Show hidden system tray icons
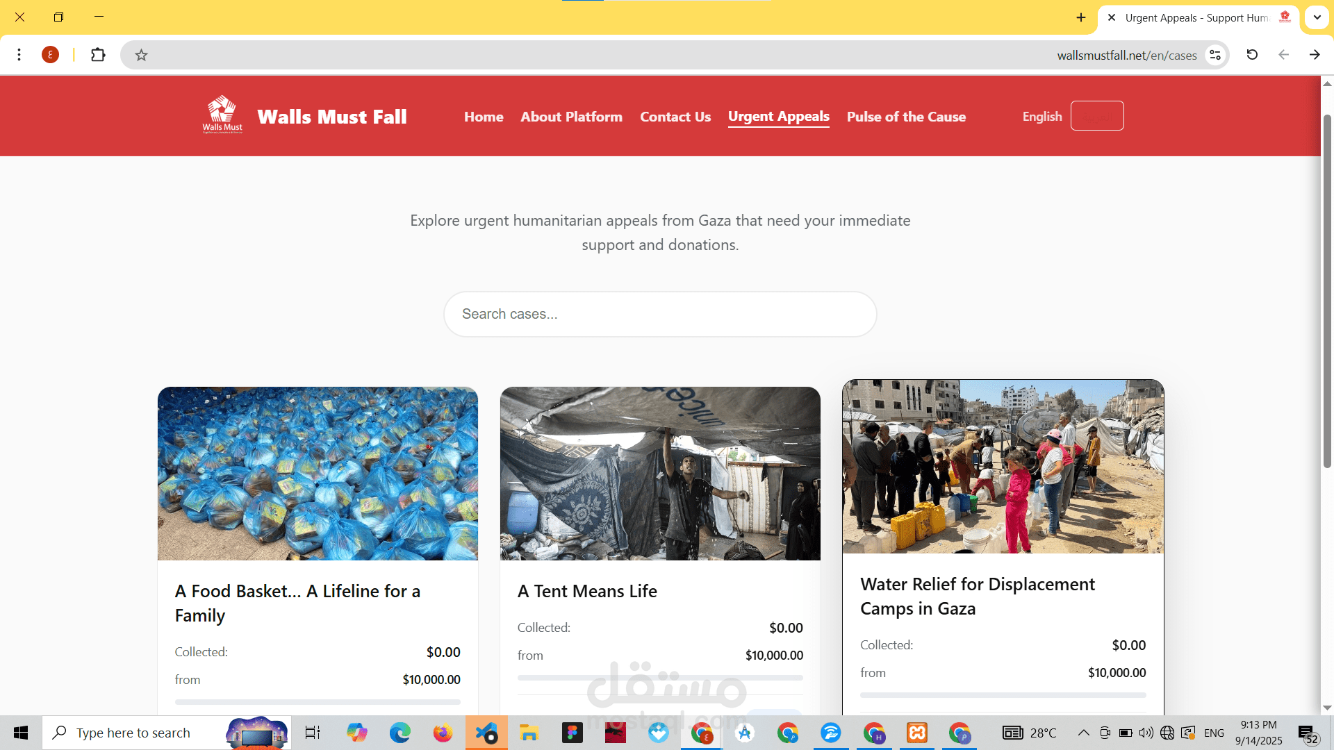Image resolution: width=1334 pixels, height=750 pixels. [x=1083, y=733]
